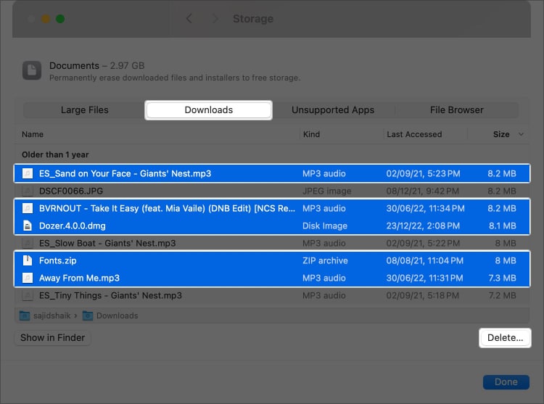The image size is (544, 404).
Task: Click the icon beside ES_Slow Boat mp3
Action: click(28, 243)
